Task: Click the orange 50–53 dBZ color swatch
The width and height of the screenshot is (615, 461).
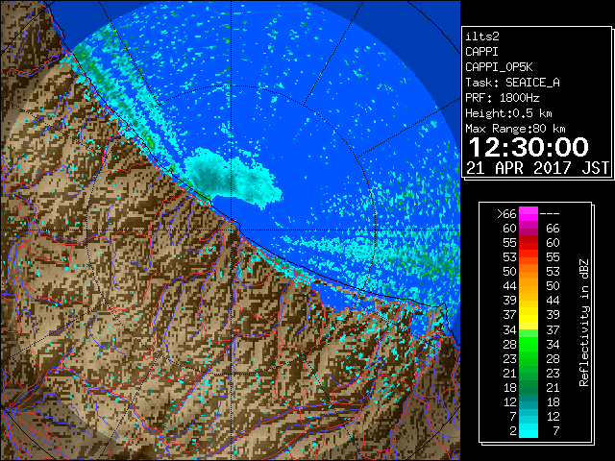Action: tap(529, 272)
